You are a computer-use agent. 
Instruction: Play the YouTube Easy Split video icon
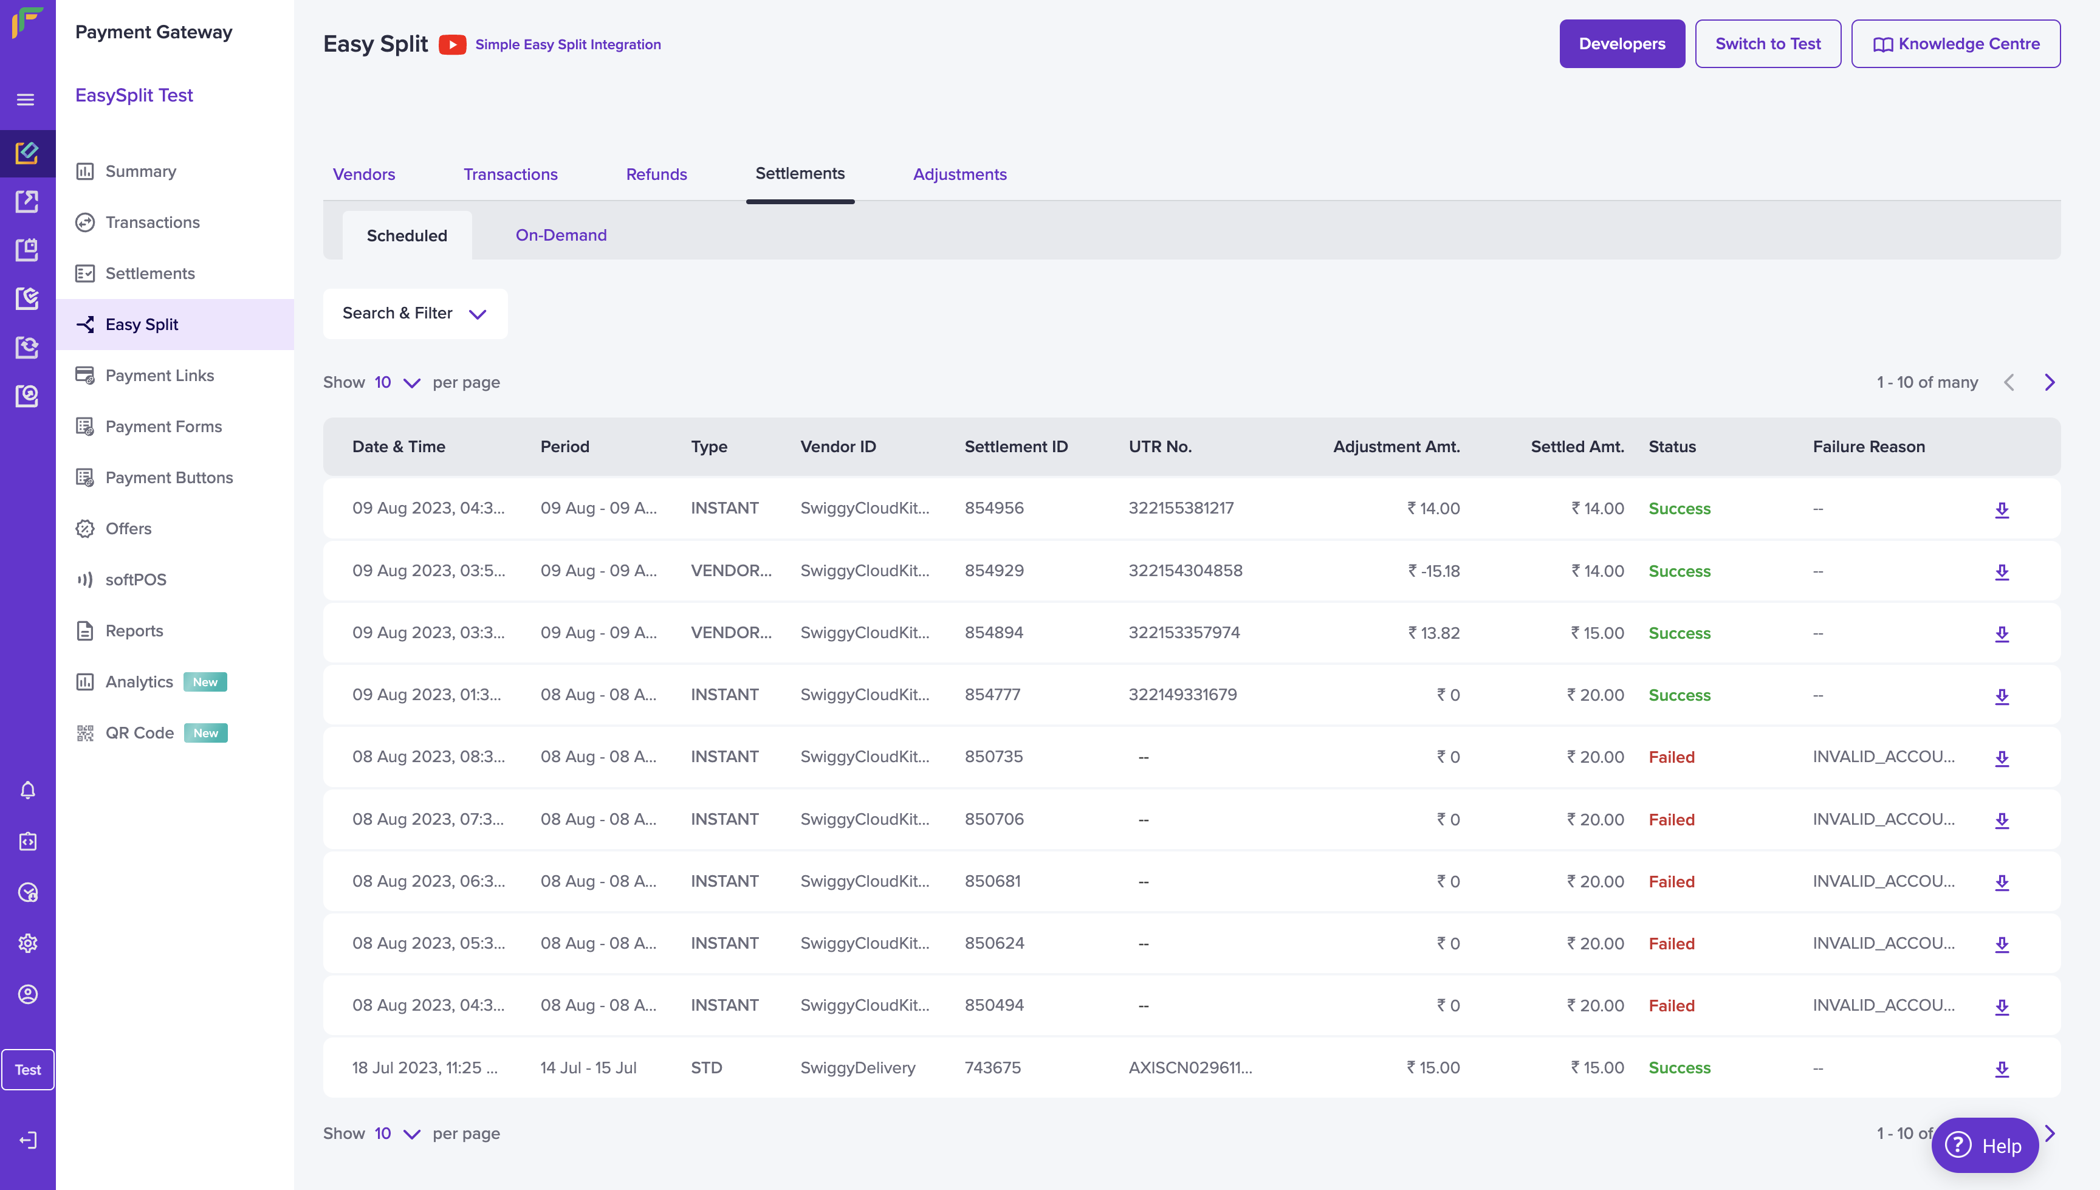[x=452, y=44]
